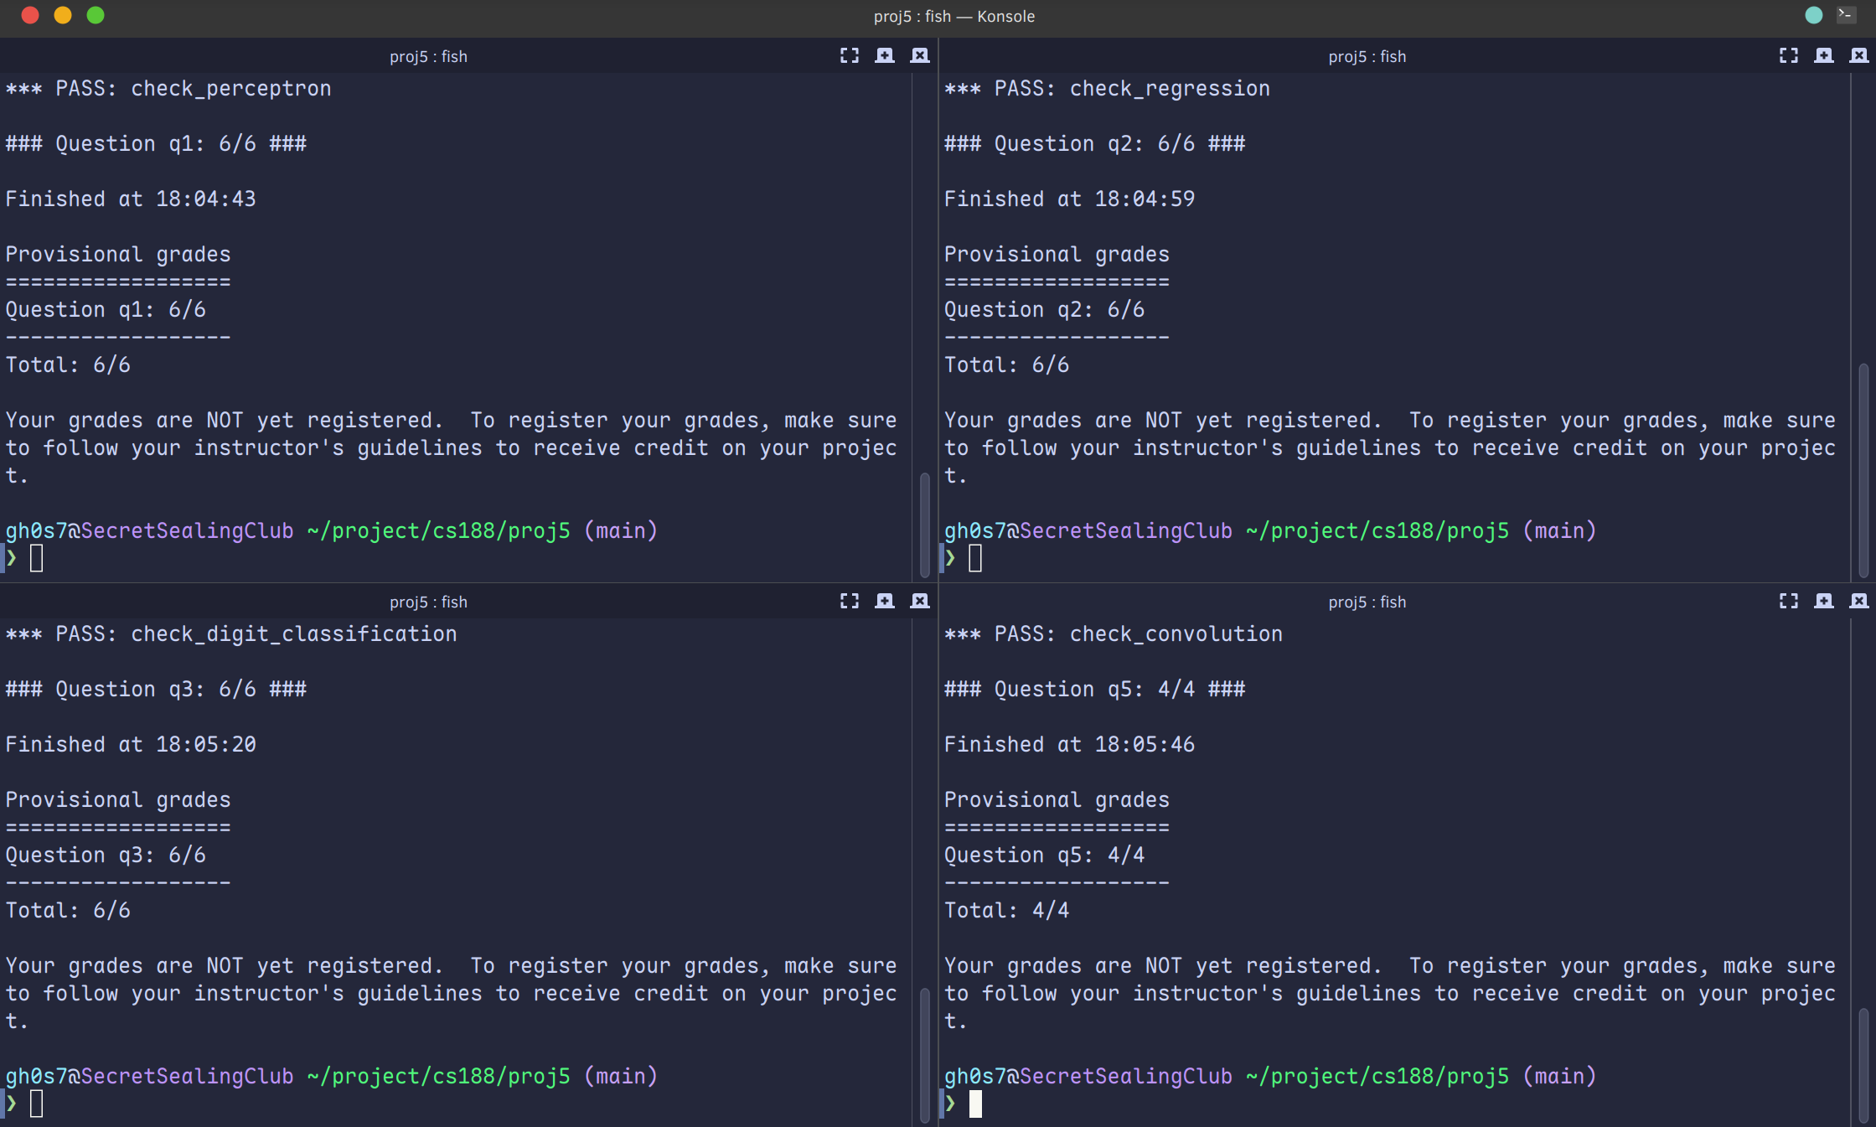Close the bottom-right check_convolution split pane

(x=1858, y=601)
